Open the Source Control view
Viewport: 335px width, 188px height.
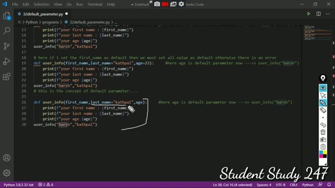click(7, 46)
